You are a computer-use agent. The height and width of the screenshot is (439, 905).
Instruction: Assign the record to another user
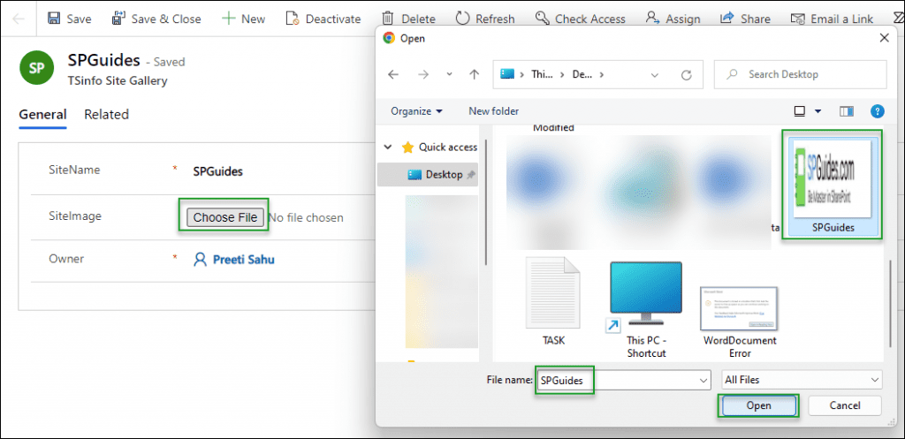tap(673, 19)
